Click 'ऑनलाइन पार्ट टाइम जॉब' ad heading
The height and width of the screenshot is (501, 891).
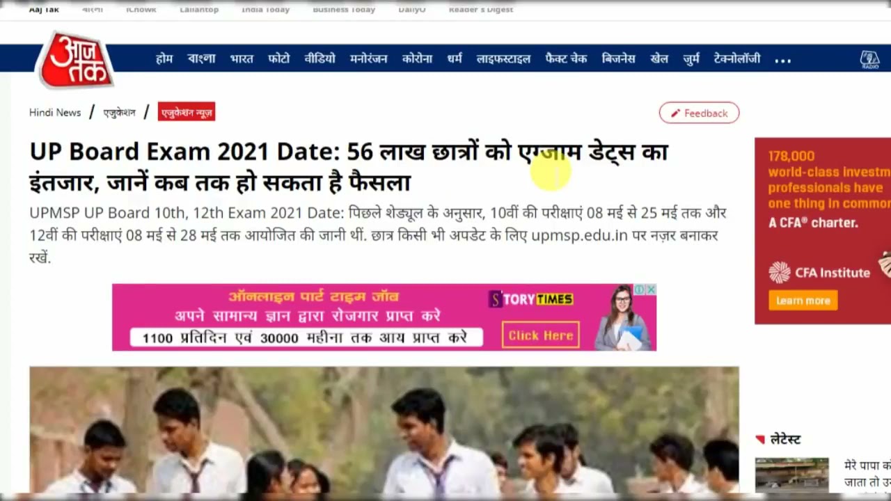coord(313,296)
